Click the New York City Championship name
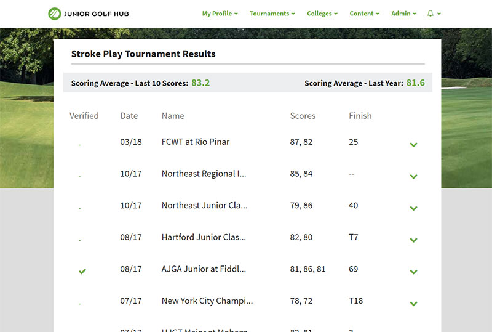492x332 pixels. click(207, 301)
